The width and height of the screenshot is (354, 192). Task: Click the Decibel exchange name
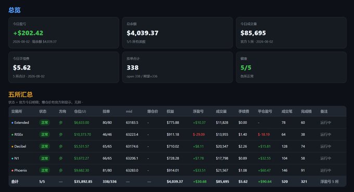point(20,146)
